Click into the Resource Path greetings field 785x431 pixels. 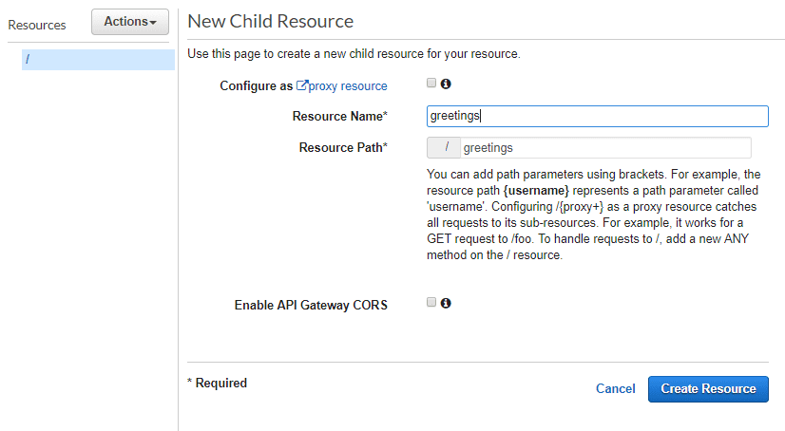pyautogui.click(x=605, y=147)
